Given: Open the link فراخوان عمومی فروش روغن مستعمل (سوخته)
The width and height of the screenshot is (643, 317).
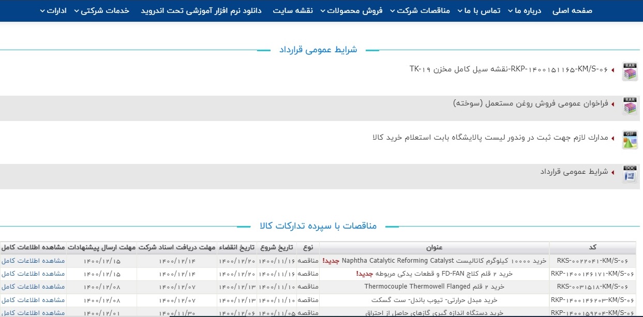Looking at the screenshot, I should 531,103.
